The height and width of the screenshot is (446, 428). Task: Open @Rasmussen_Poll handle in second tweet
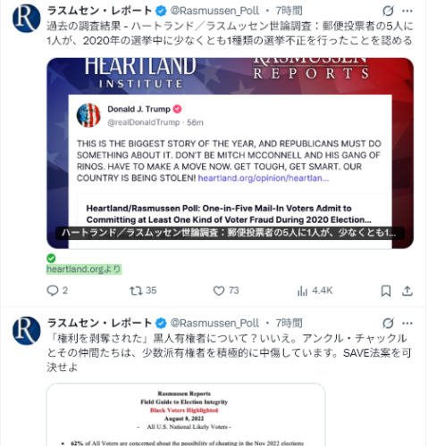click(x=214, y=323)
